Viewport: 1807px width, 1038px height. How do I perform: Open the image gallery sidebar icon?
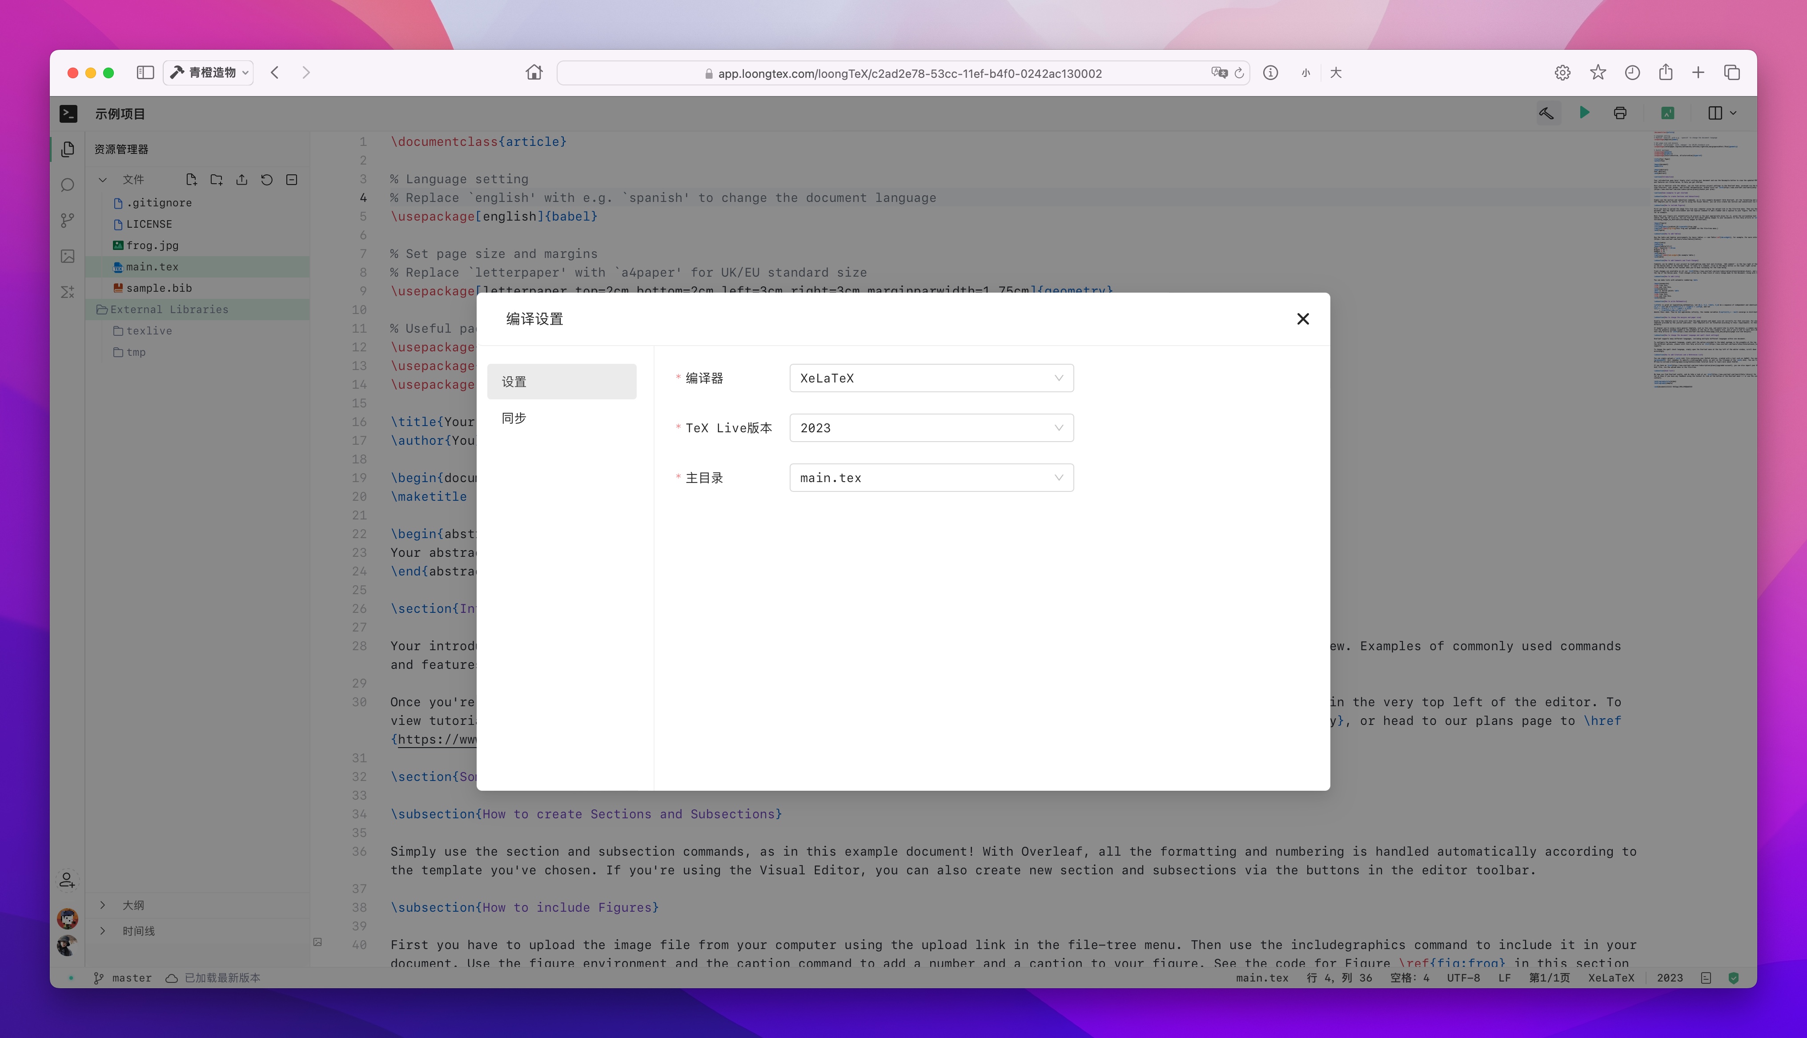click(68, 256)
